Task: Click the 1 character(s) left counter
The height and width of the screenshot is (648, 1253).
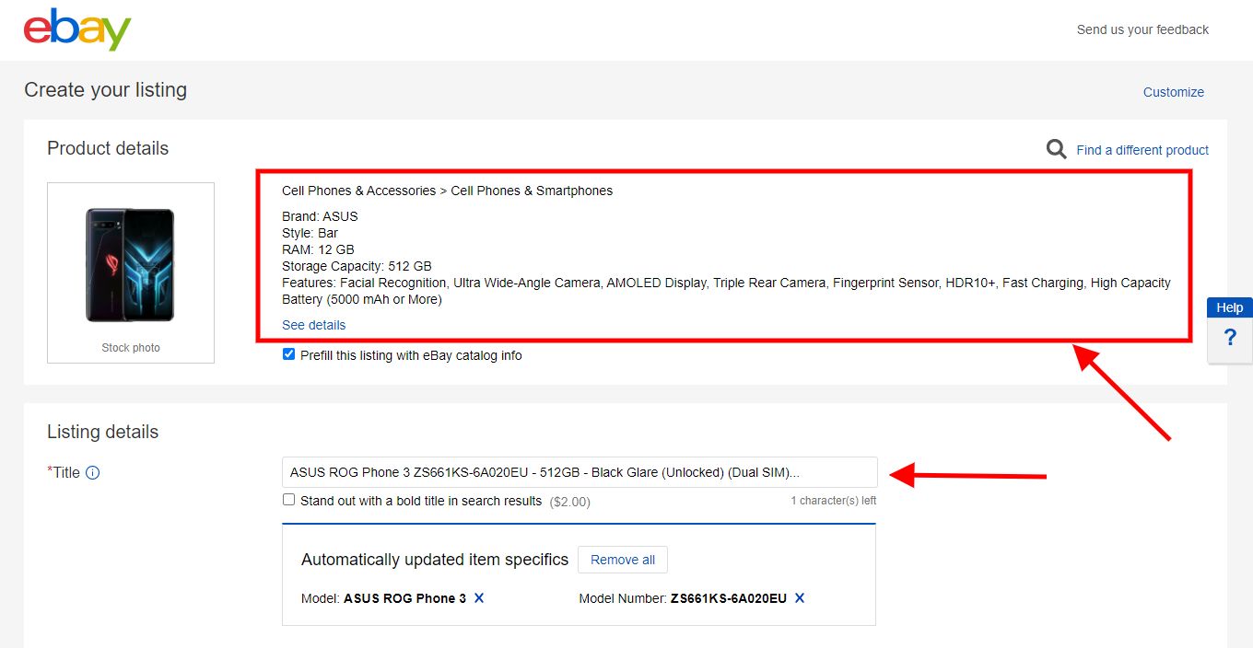Action: [834, 501]
